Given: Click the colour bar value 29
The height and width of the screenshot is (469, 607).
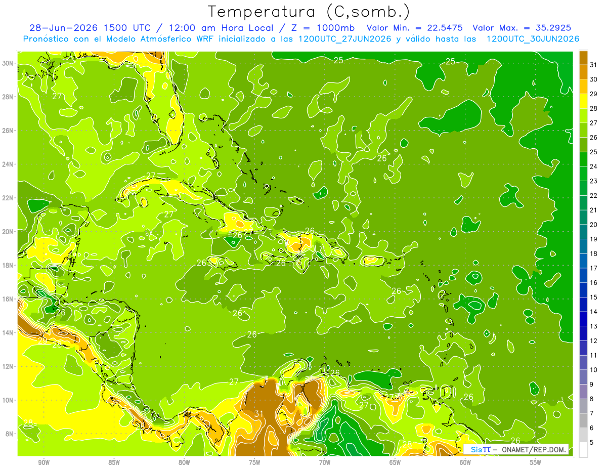Looking at the screenshot, I should coord(594,94).
